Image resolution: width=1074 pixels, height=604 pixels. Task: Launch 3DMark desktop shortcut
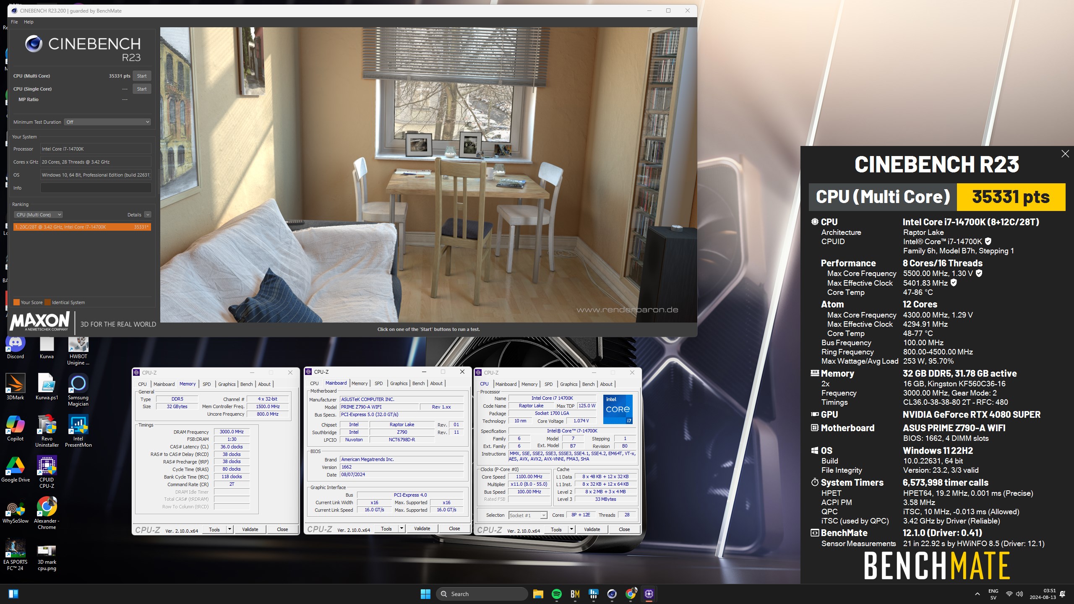point(16,387)
